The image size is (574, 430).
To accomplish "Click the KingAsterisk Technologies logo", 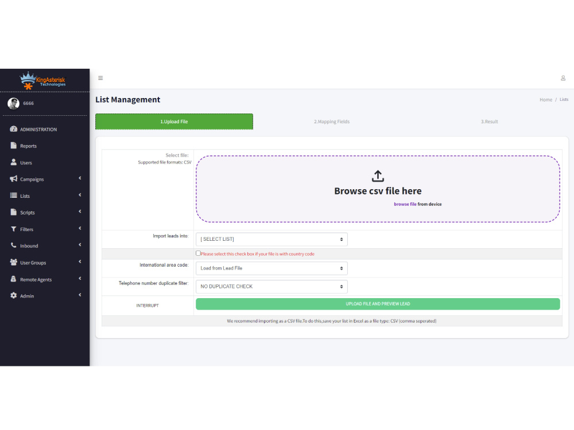I will [x=42, y=81].
